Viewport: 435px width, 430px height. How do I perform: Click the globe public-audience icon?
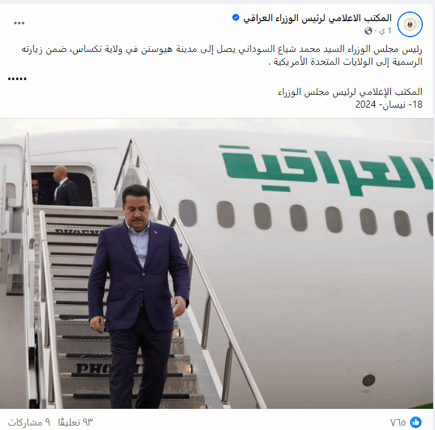point(368,31)
